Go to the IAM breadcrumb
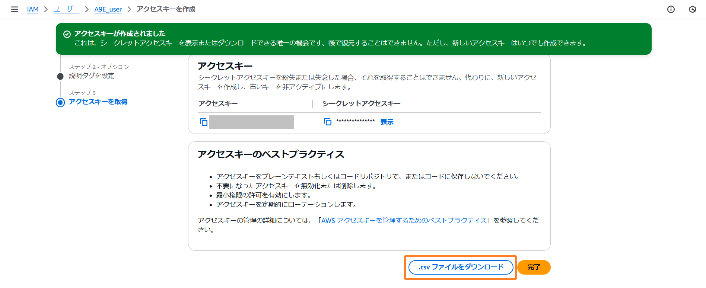The width and height of the screenshot is (706, 288). pyautogui.click(x=33, y=9)
